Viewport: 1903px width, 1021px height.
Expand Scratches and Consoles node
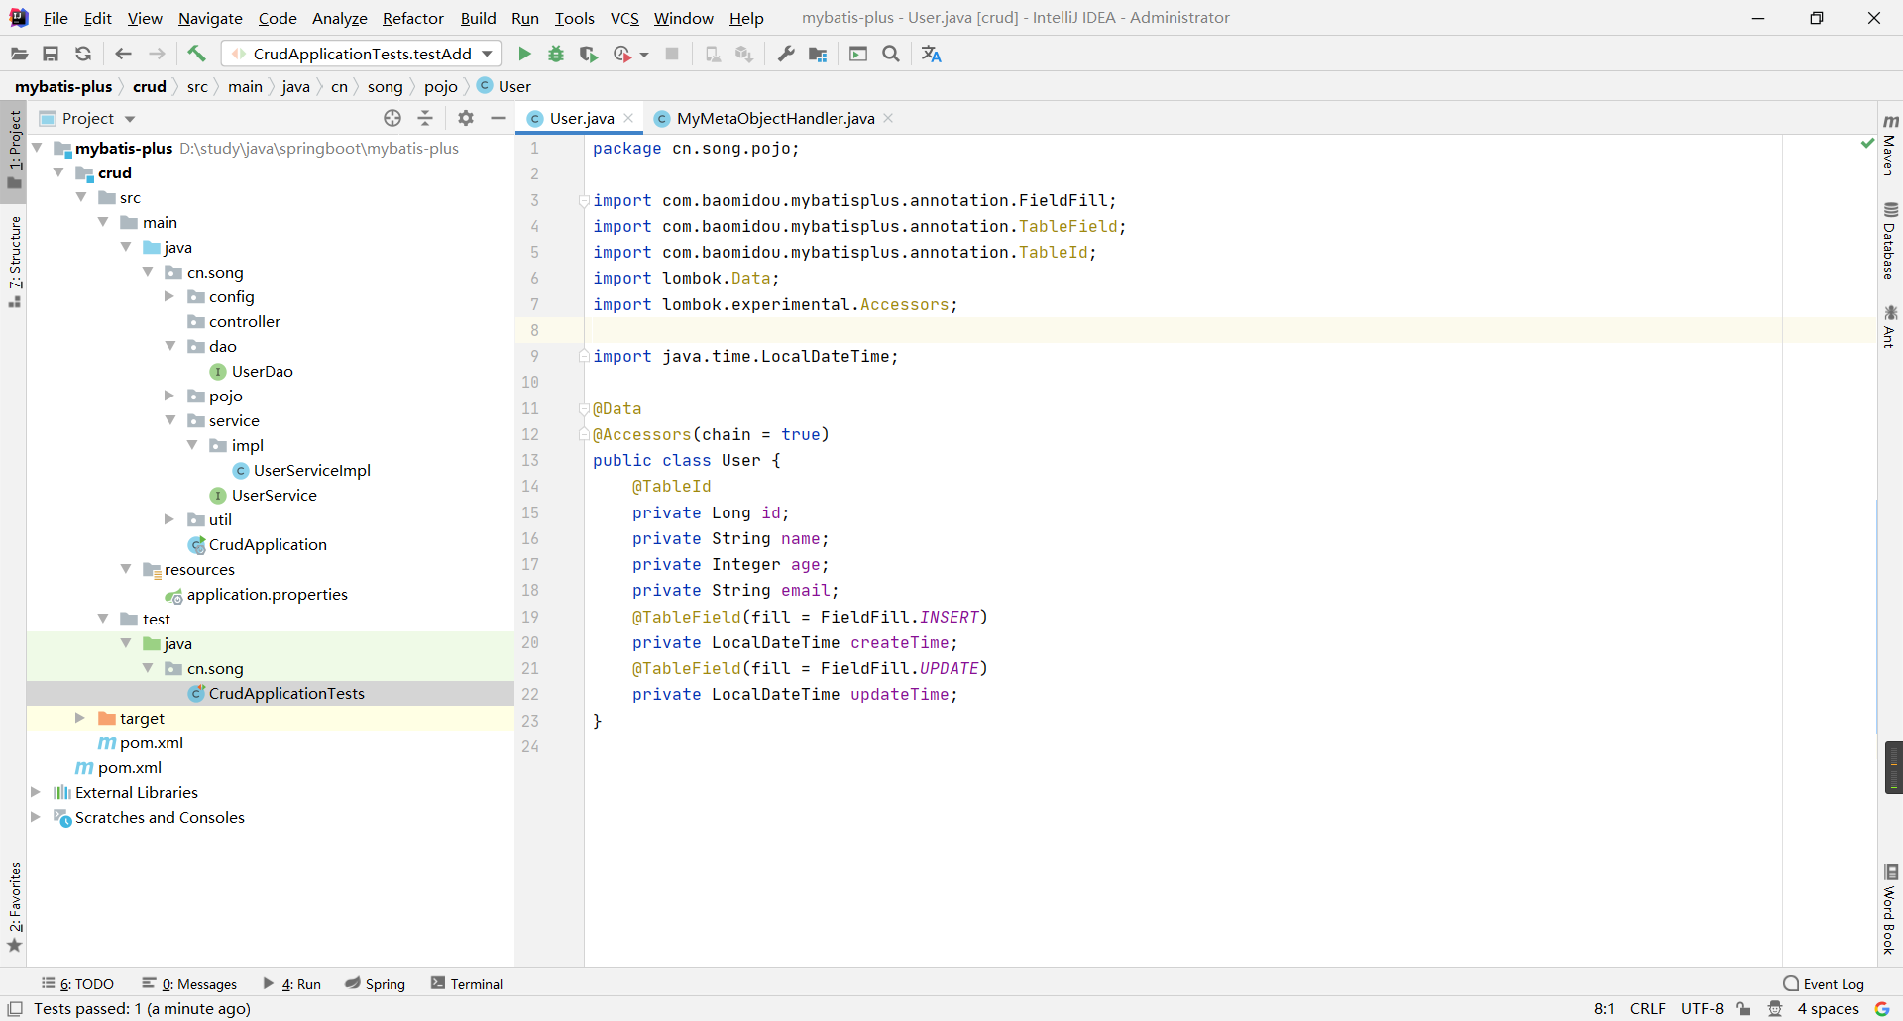36,817
